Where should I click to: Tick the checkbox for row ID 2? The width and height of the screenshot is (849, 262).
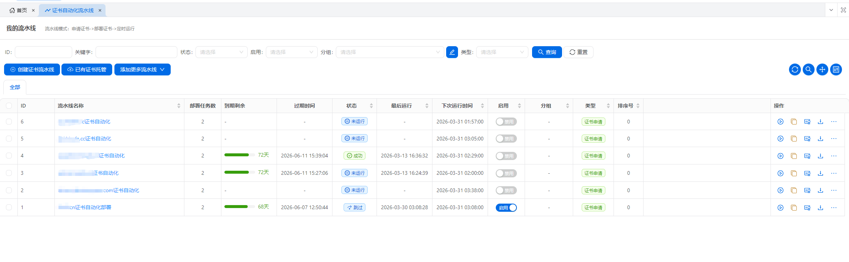click(9, 190)
